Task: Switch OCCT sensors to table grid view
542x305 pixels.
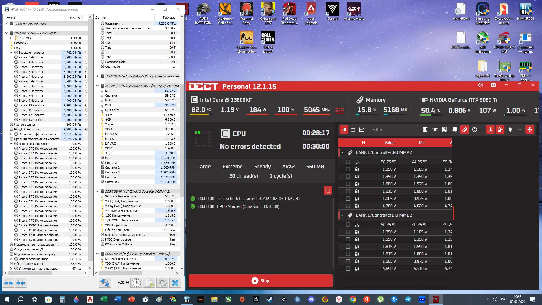Action: click(x=353, y=130)
